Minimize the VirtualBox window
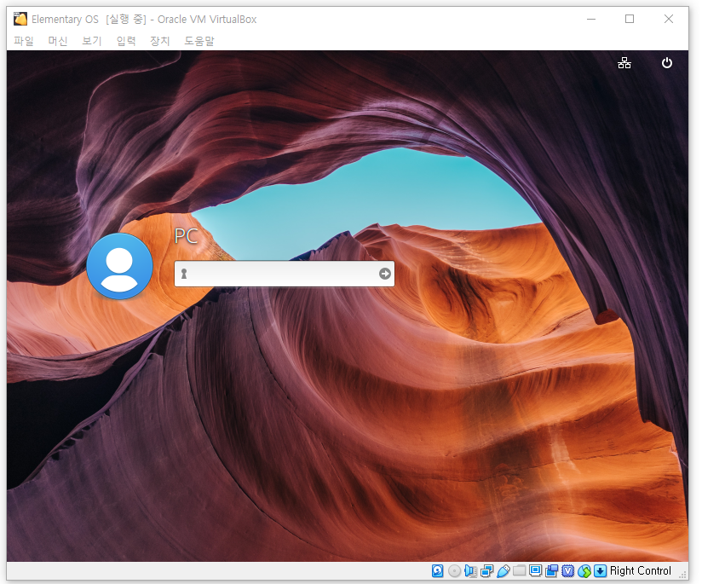702x584 pixels. coord(591,19)
